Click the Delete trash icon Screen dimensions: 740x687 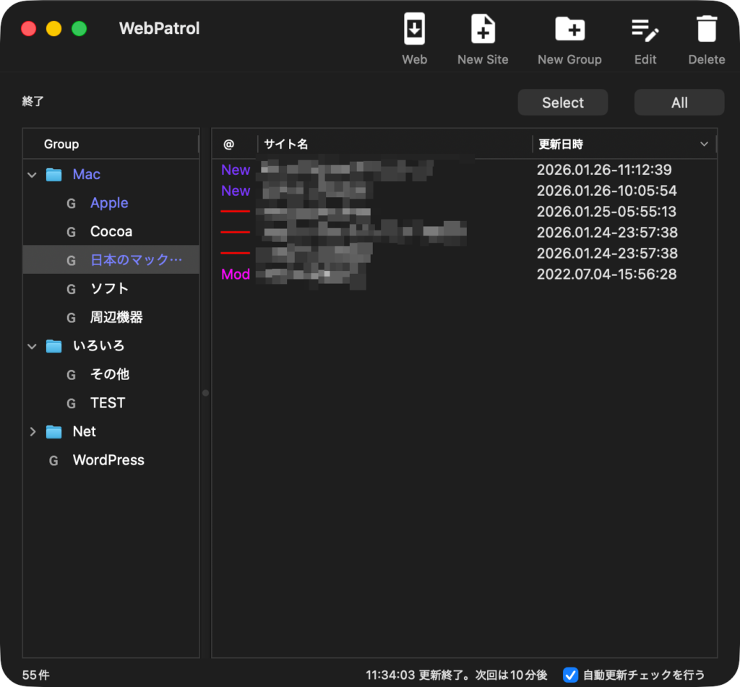click(706, 30)
